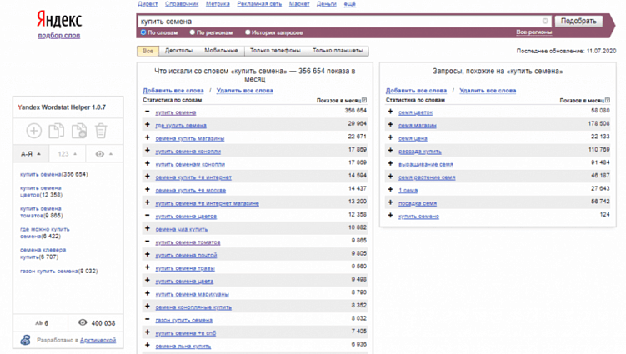Add 'семена купить +в интернет' with plus icon
The width and height of the screenshot is (626, 354).
[148, 177]
